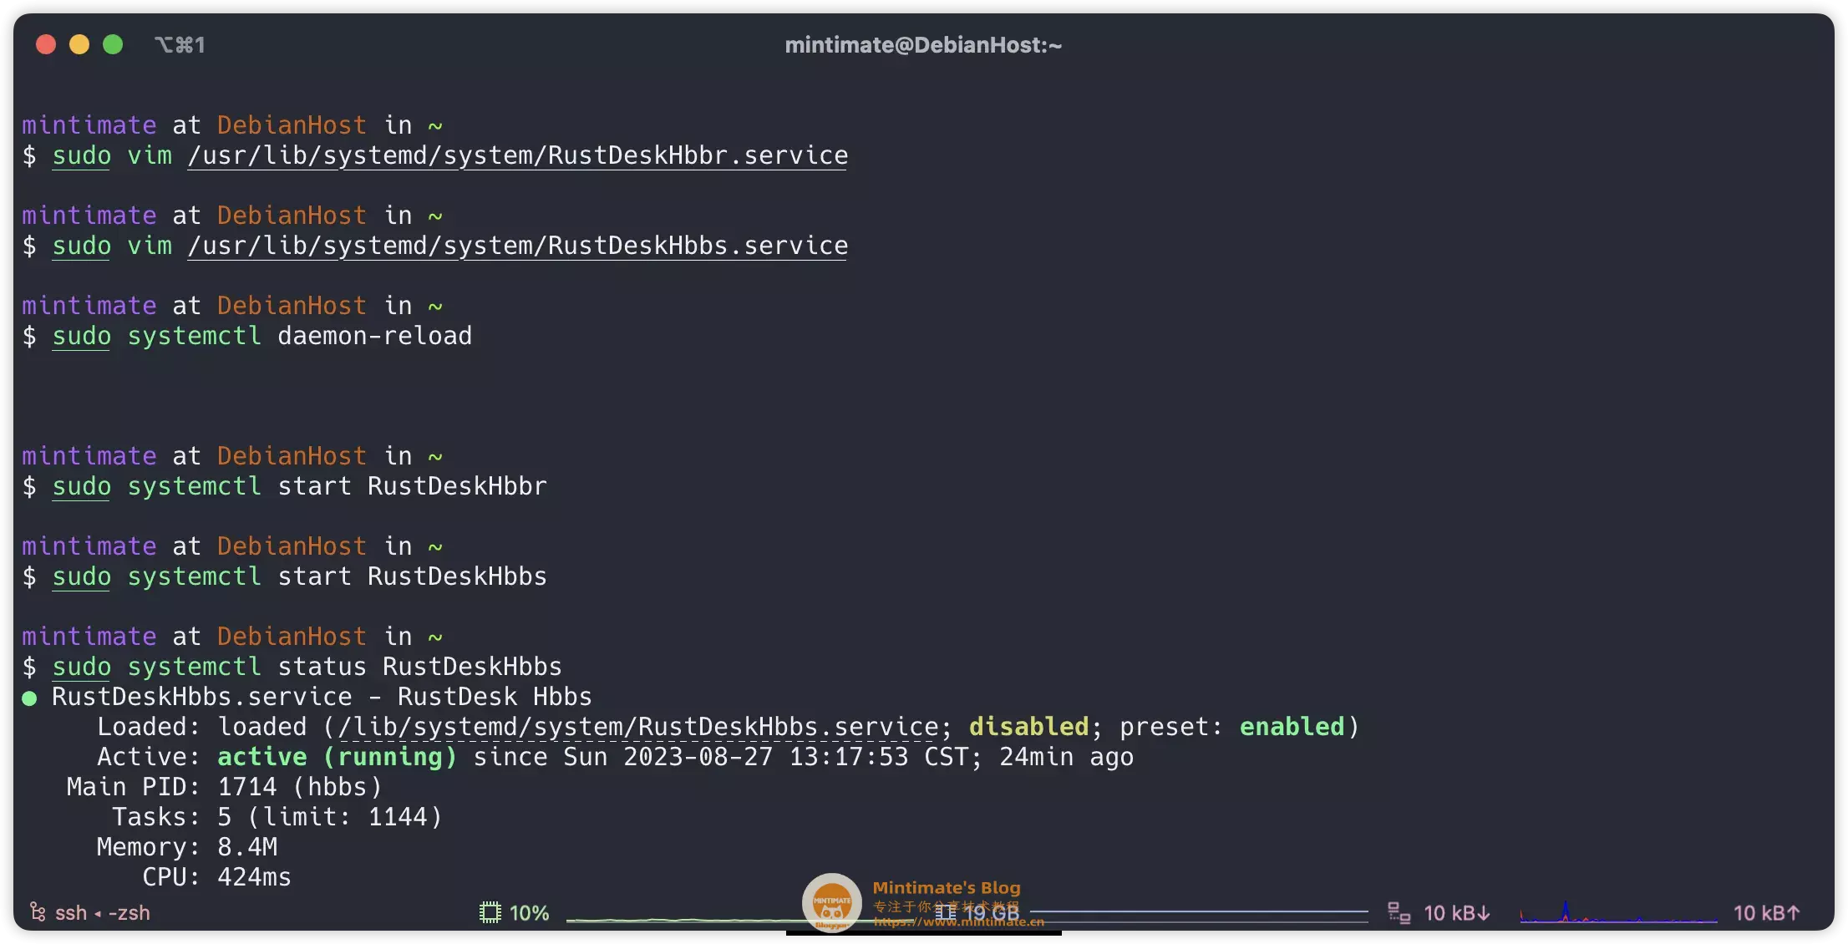Click the path /usr/lib/systemd/system/RustDeskHbbr.service
This screenshot has width=1848, height=944.
pyautogui.click(x=518, y=155)
